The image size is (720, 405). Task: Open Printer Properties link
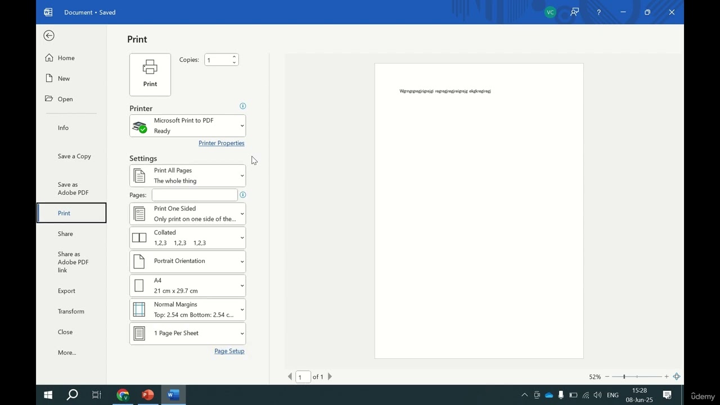[x=222, y=143]
